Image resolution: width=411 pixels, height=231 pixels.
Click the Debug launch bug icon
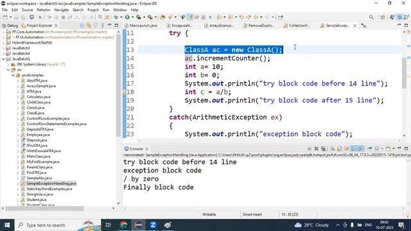point(116,17)
